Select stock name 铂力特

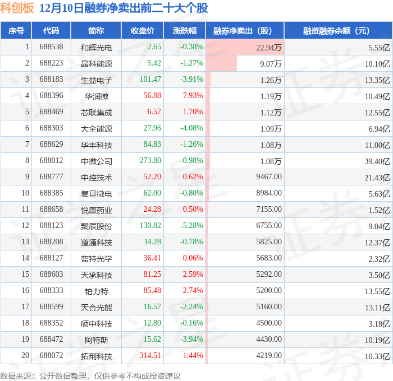96,291
